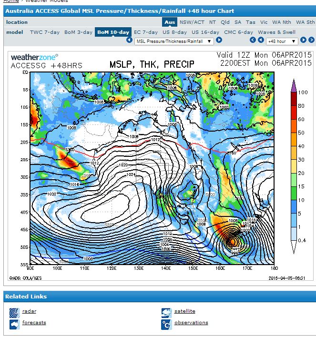Select the BoM 3-day model
The image size is (316, 338).
pyautogui.click(x=78, y=32)
